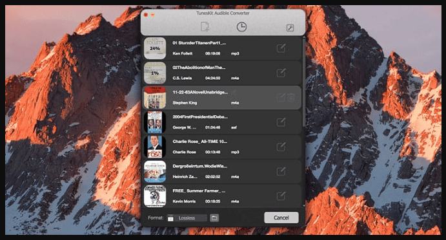Viewport: 446px width, 240px height.
Task: Cancel the ongoing conversion
Action: click(x=281, y=217)
